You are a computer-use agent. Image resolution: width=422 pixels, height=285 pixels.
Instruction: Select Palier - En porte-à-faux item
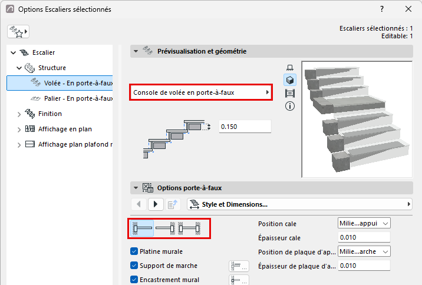[x=60, y=98]
